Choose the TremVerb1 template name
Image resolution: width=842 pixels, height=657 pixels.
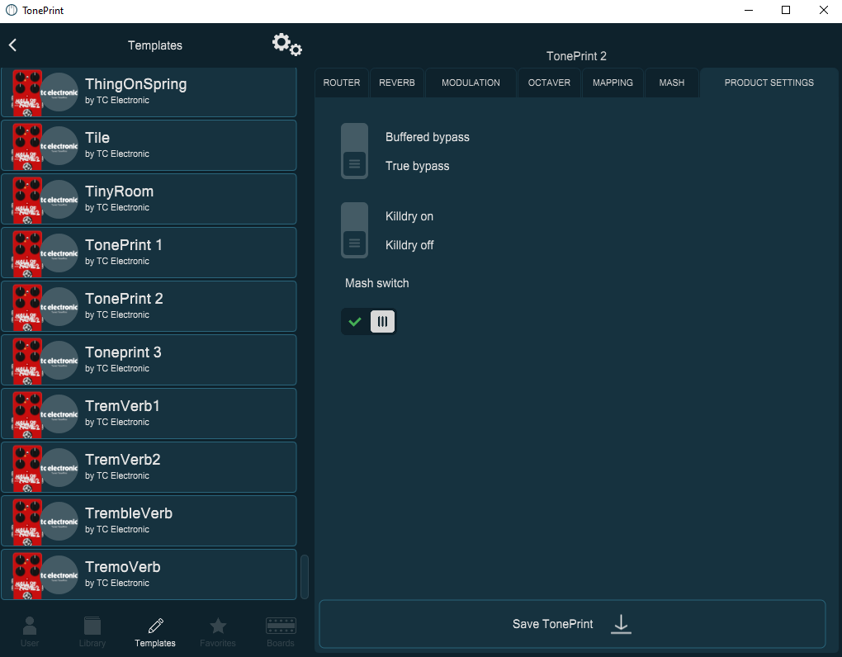pos(122,406)
